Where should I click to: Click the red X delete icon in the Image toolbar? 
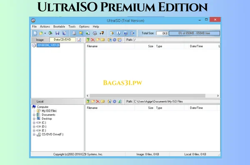click(93, 40)
